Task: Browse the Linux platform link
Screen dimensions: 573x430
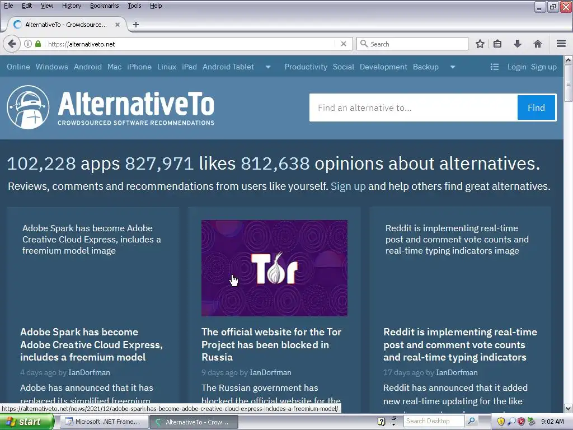Action: pos(167,67)
